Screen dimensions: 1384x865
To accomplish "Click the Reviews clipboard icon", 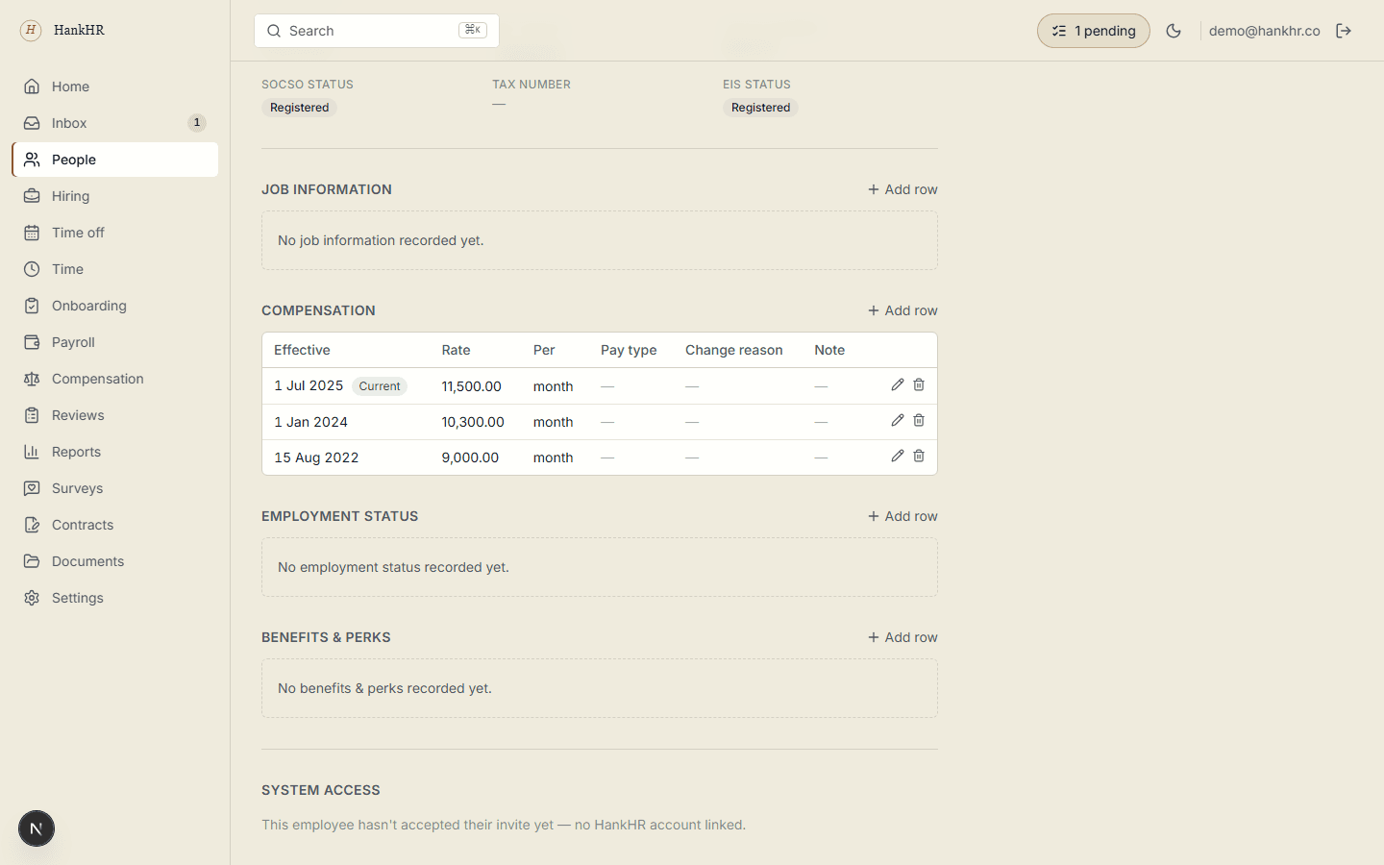I will [32, 415].
